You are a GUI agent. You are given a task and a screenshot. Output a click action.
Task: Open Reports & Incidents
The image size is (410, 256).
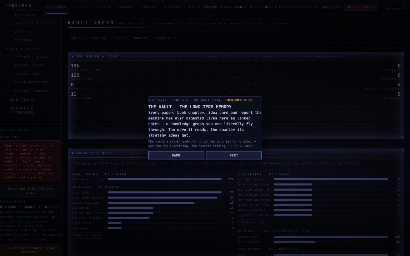pos(22,111)
